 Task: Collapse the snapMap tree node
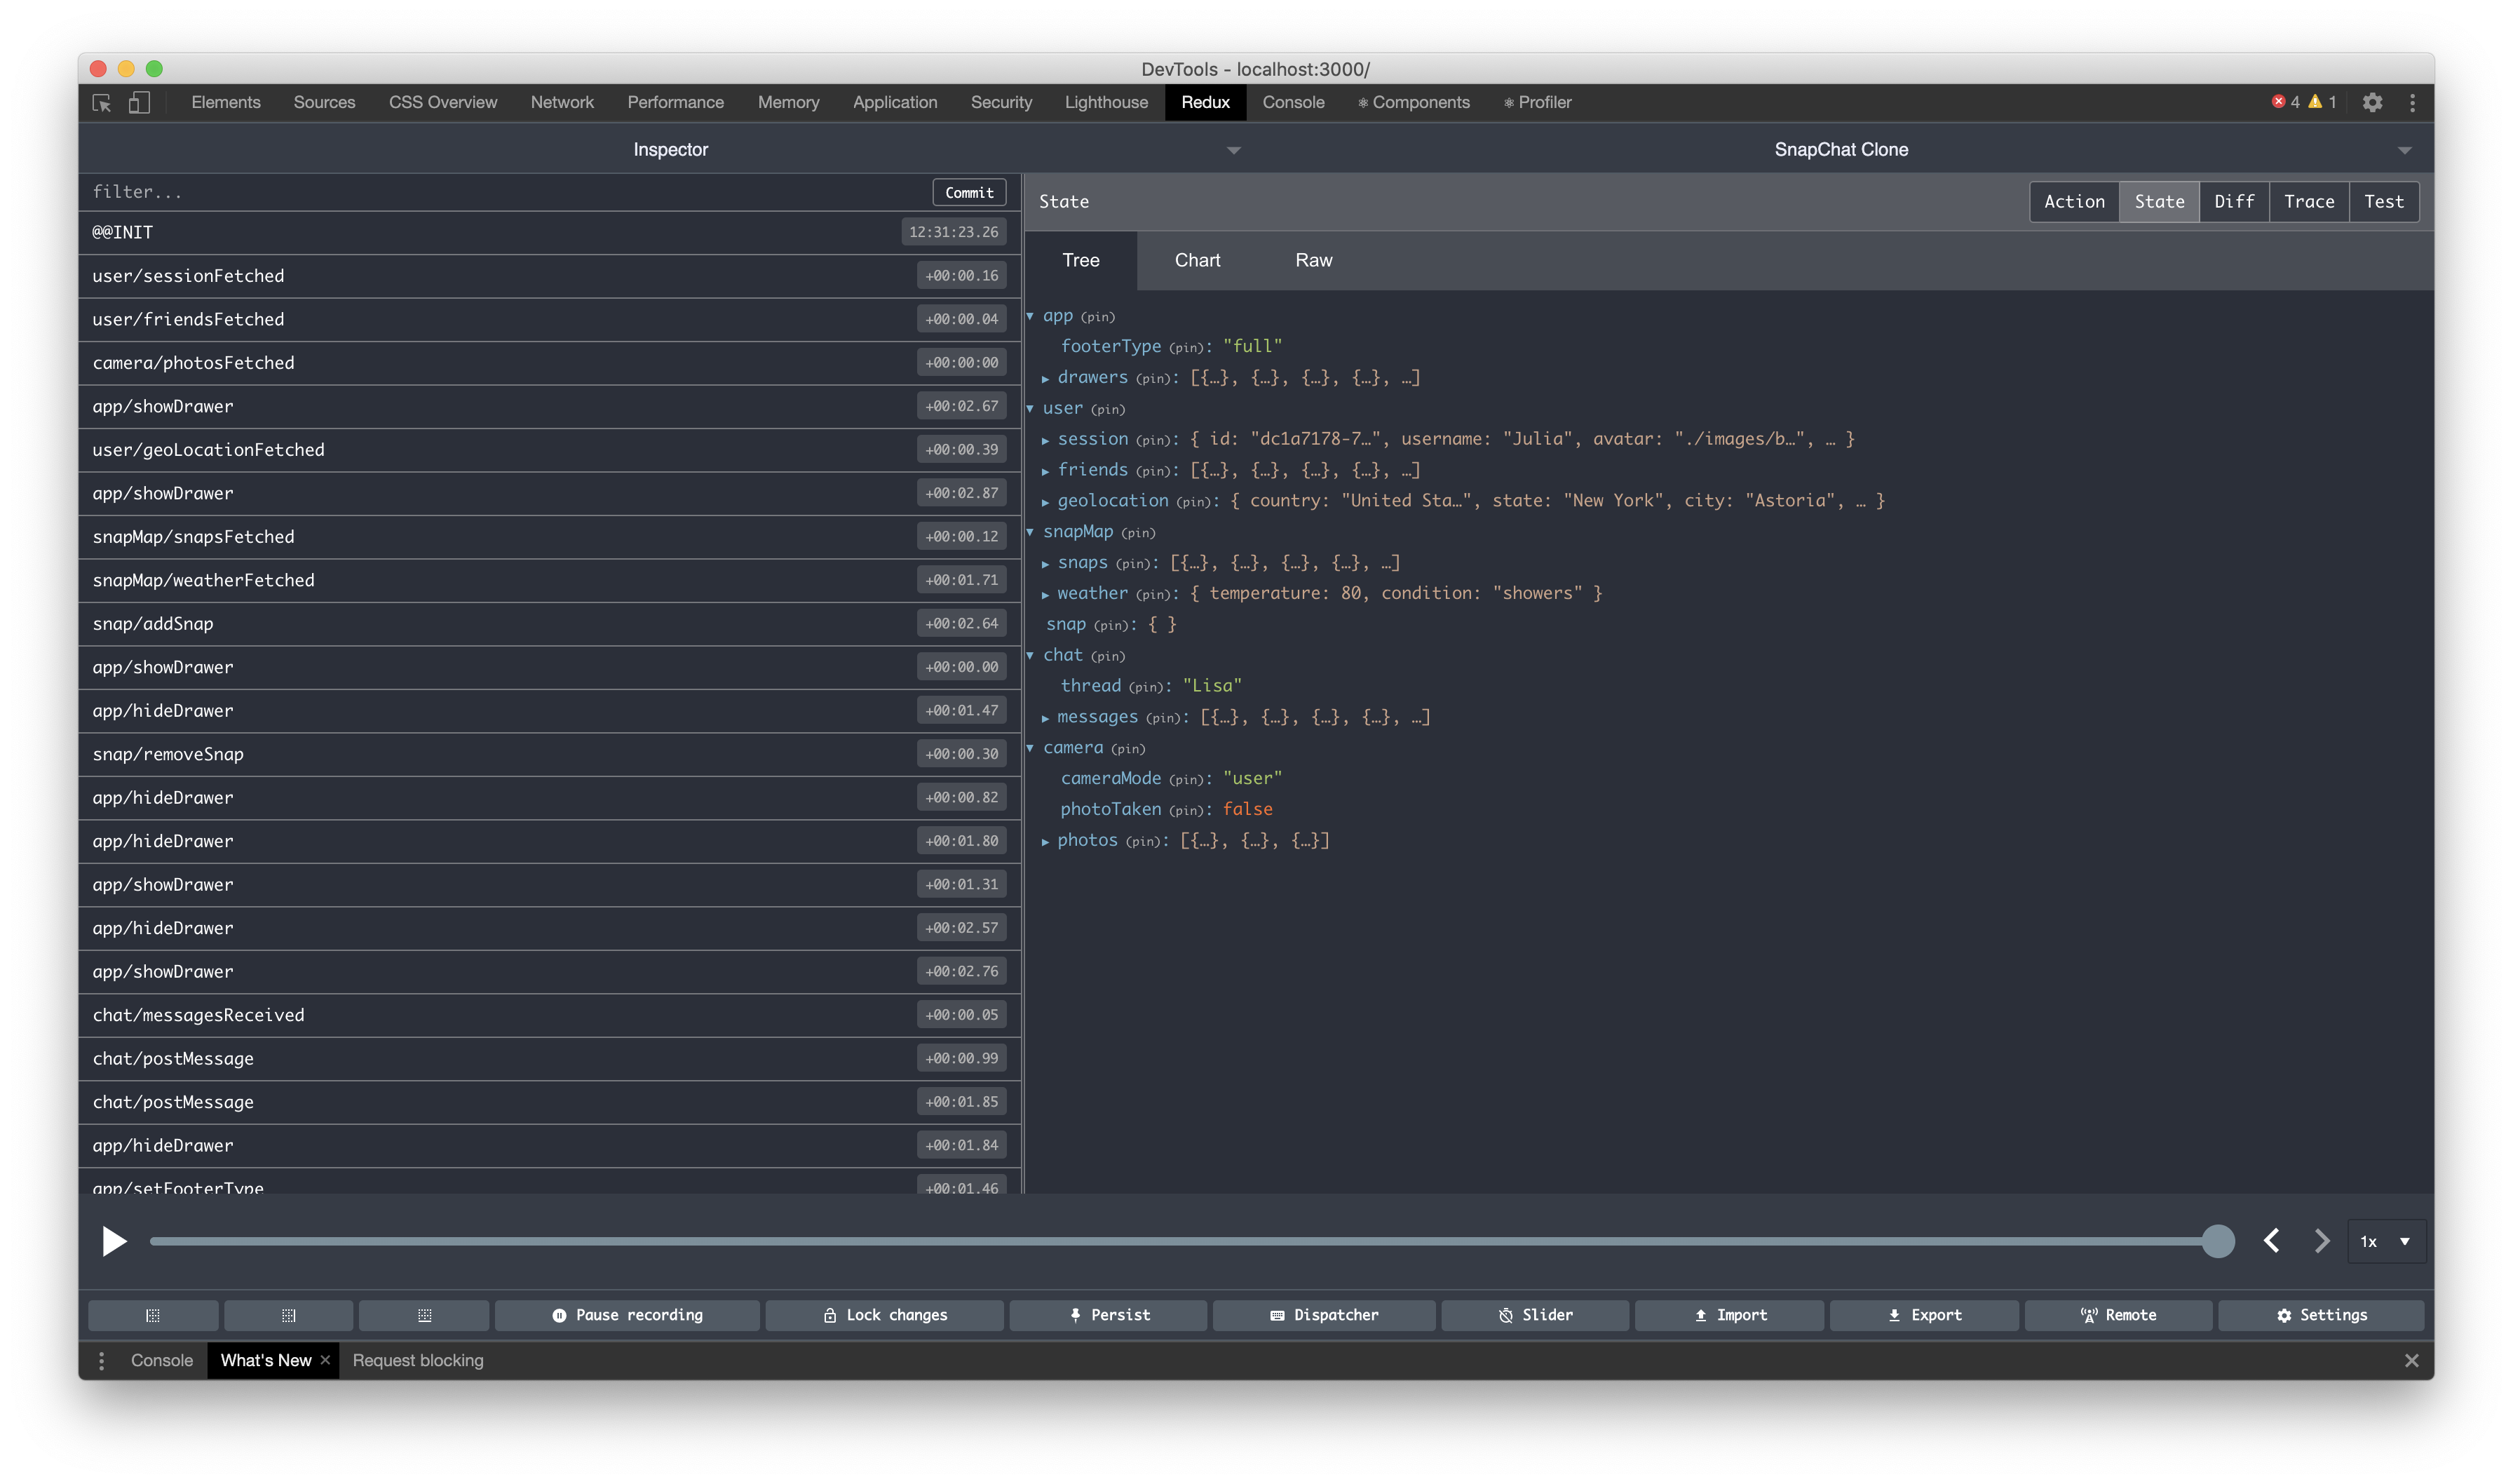click(1031, 532)
